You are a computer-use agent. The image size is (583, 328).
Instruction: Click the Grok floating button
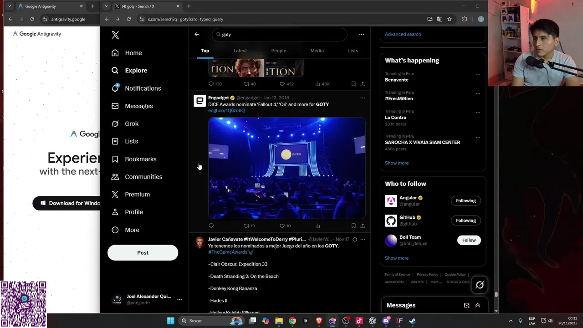click(480, 285)
